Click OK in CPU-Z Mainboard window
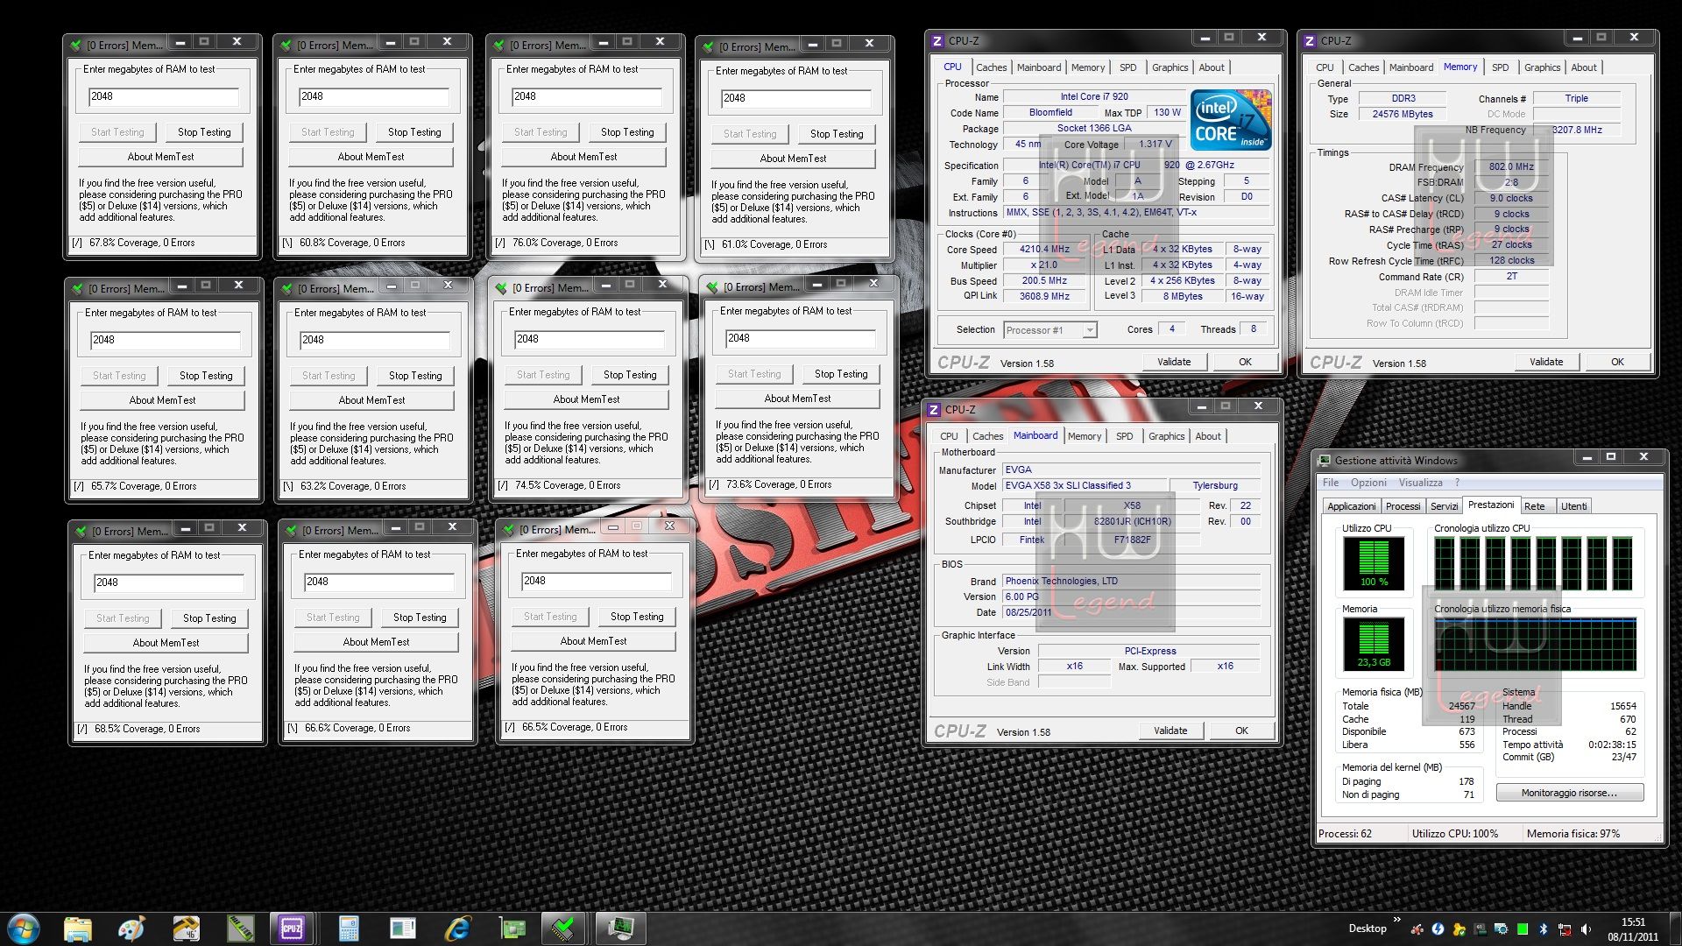The image size is (1682, 946). pos(1241,731)
